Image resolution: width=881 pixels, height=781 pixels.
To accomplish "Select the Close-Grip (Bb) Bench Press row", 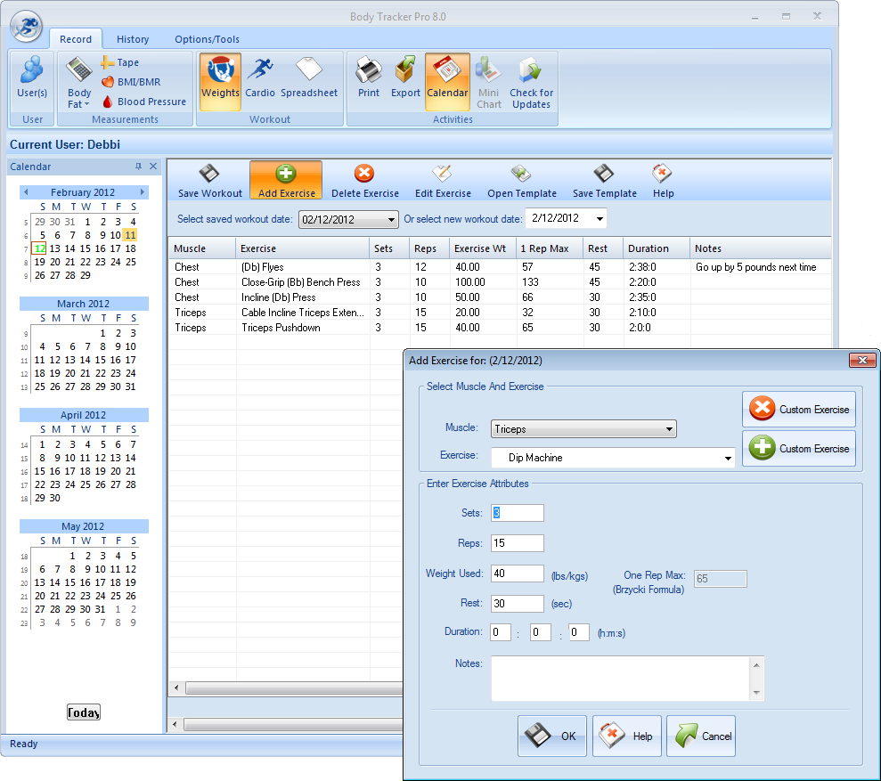I will [500, 282].
